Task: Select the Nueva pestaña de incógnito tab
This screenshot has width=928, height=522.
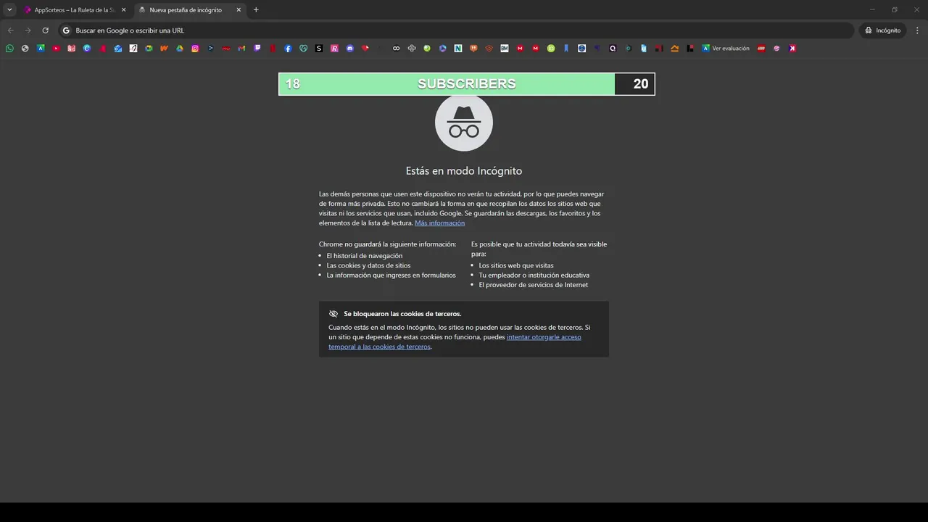Action: tap(191, 10)
